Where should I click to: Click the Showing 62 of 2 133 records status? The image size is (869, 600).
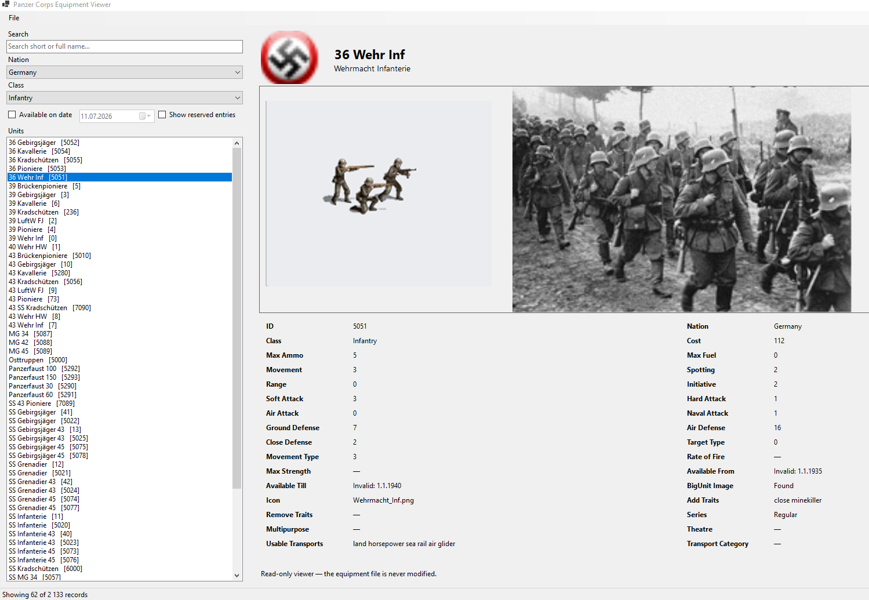click(x=45, y=595)
